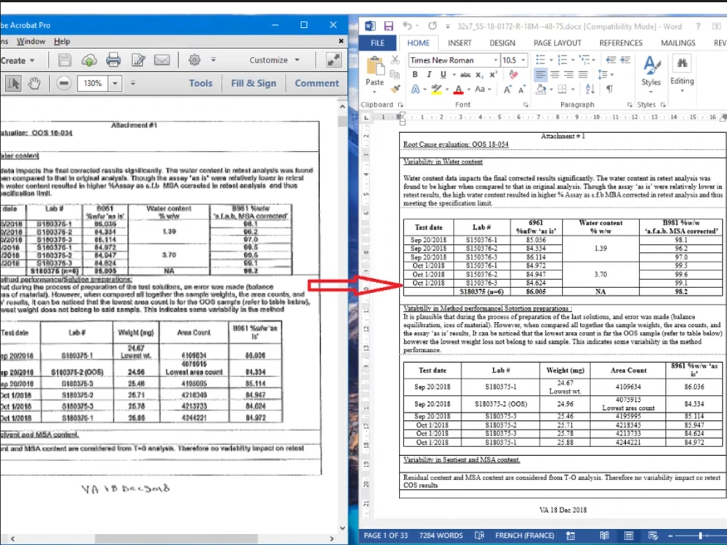Click the Redo/Repeat arrow in Word

pyautogui.click(x=432, y=26)
